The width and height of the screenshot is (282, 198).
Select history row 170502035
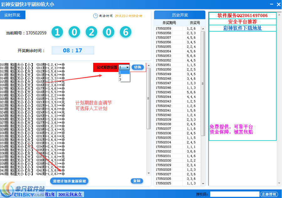178,138
